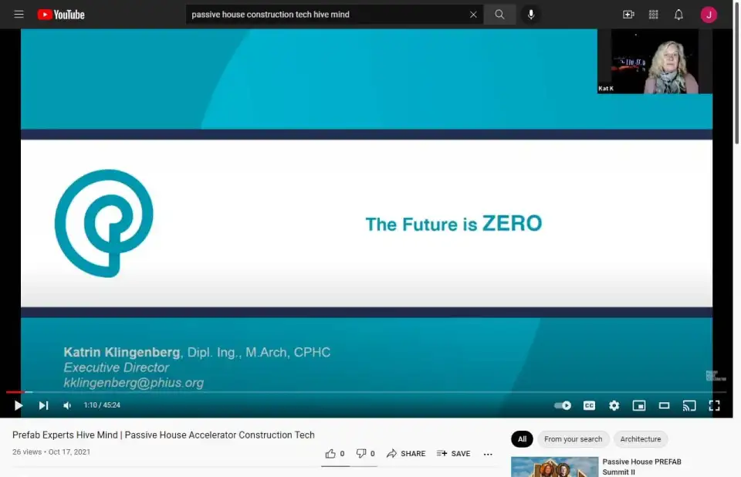Viewport: 741px width, 477px height.
Task: Click the SHARE button
Action: click(406, 454)
